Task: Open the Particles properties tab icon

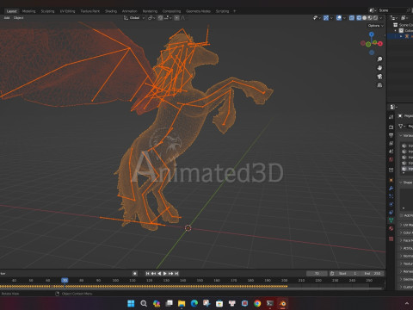Action: pyautogui.click(x=391, y=196)
